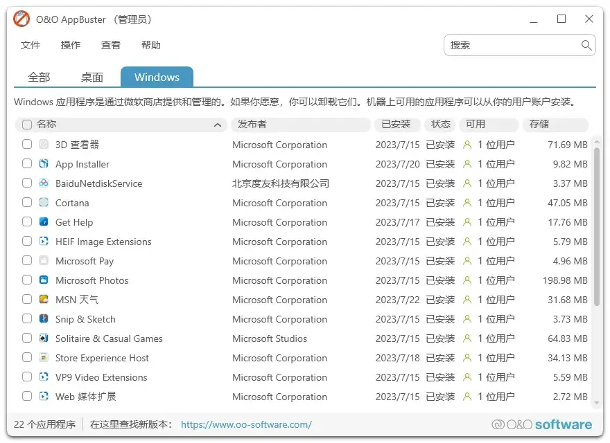This screenshot has height=443, width=610.
Task: Click the user icon in 3D 查看器 row
Action: pyautogui.click(x=467, y=145)
